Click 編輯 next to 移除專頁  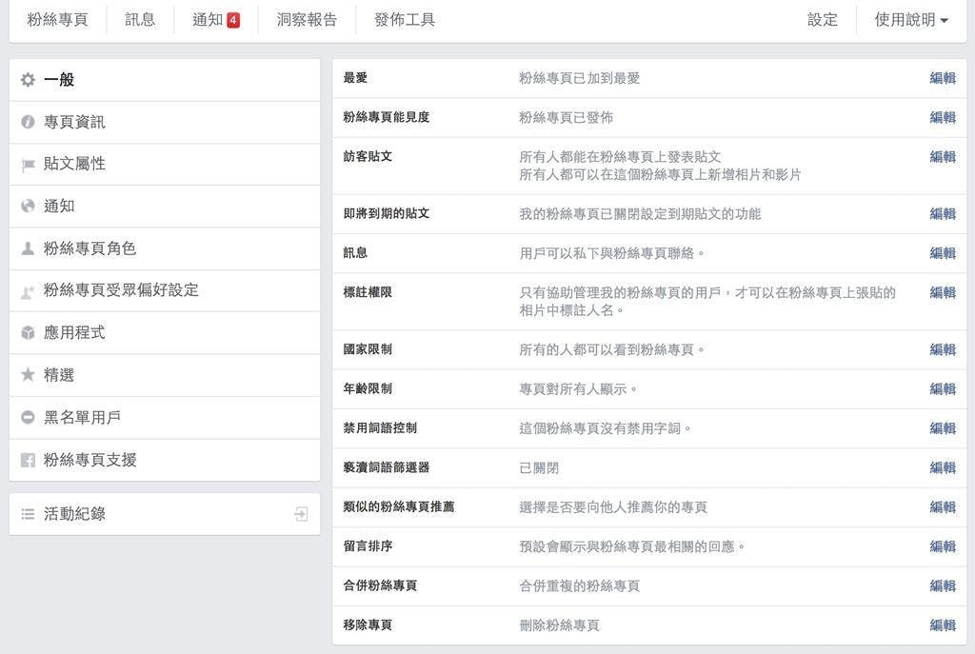942,625
